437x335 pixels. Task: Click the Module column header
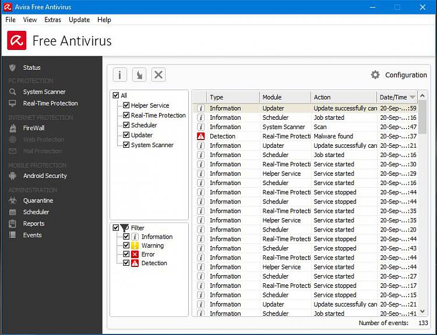(x=285, y=97)
